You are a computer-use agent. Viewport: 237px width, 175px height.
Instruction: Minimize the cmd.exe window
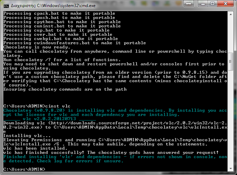coord(203,4)
